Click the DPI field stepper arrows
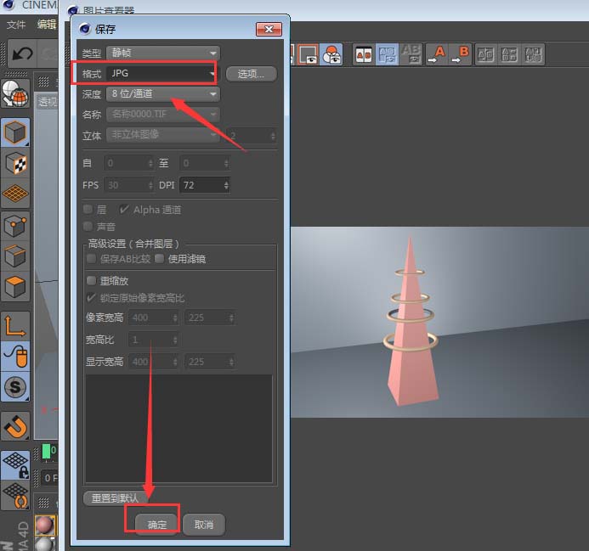The width and height of the screenshot is (589, 551). pos(226,185)
